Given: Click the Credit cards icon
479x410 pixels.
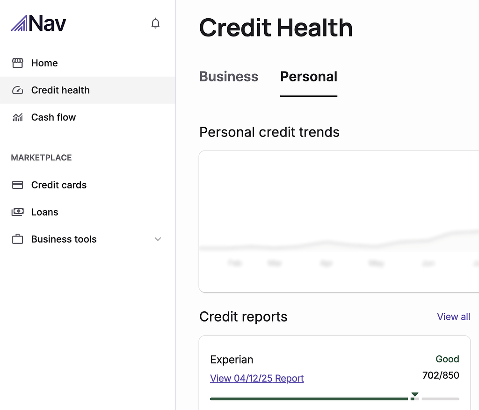Looking at the screenshot, I should [17, 185].
